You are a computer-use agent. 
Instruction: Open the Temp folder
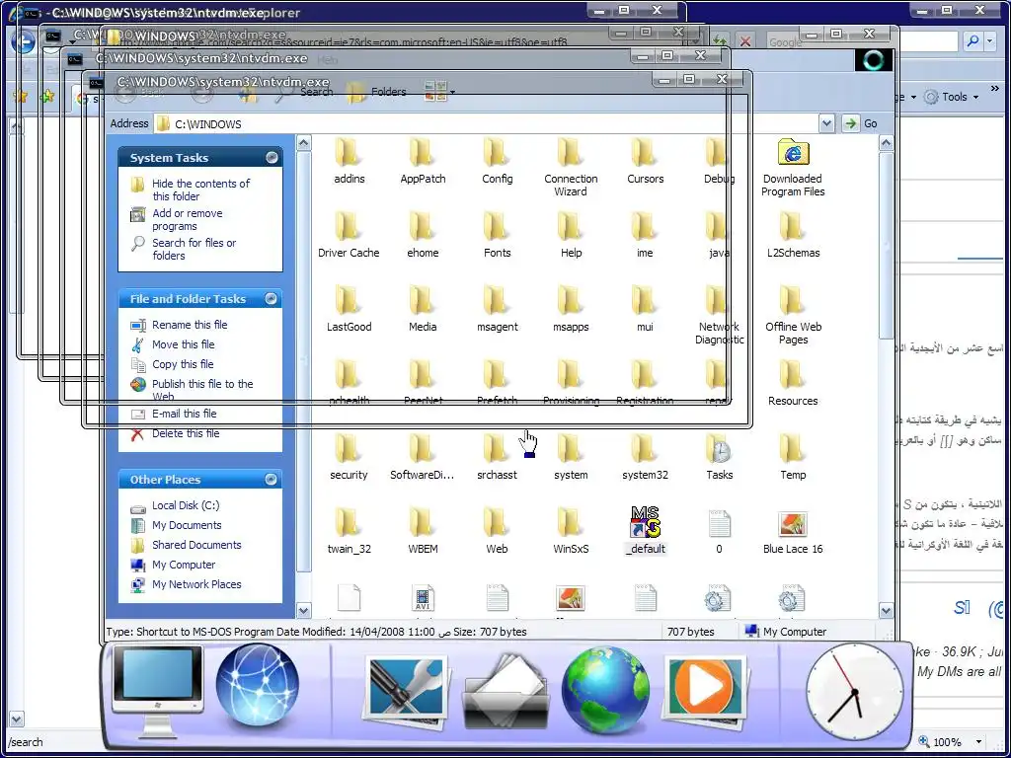[x=793, y=458]
